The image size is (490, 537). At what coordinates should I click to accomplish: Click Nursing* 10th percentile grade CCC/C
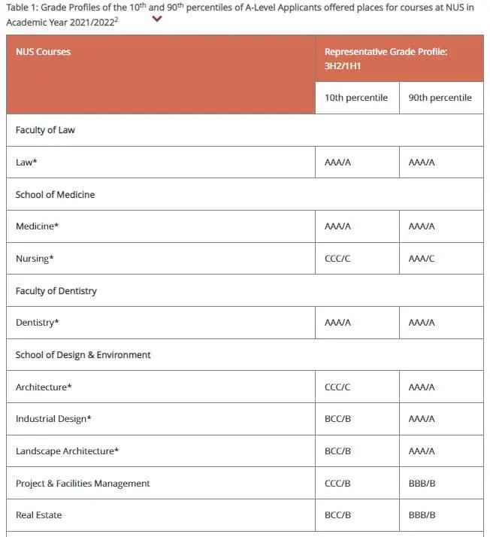(x=337, y=259)
